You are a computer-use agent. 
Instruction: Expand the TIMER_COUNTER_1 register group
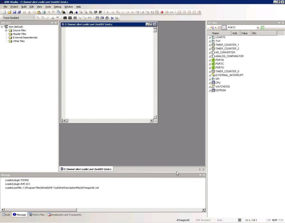point(210,45)
